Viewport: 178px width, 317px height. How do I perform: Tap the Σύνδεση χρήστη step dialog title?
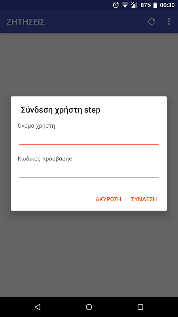61,111
